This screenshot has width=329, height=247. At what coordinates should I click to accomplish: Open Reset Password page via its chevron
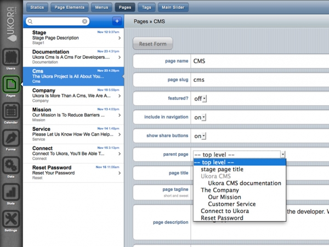click(120, 173)
